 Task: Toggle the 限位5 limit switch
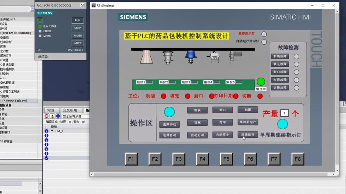tap(239, 82)
